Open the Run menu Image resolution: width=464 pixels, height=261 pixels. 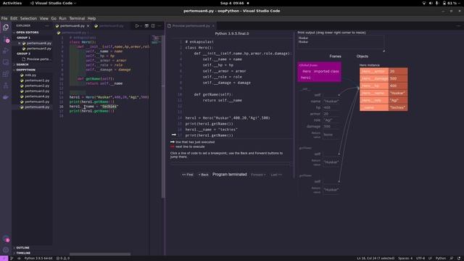pyautogui.click(x=63, y=18)
